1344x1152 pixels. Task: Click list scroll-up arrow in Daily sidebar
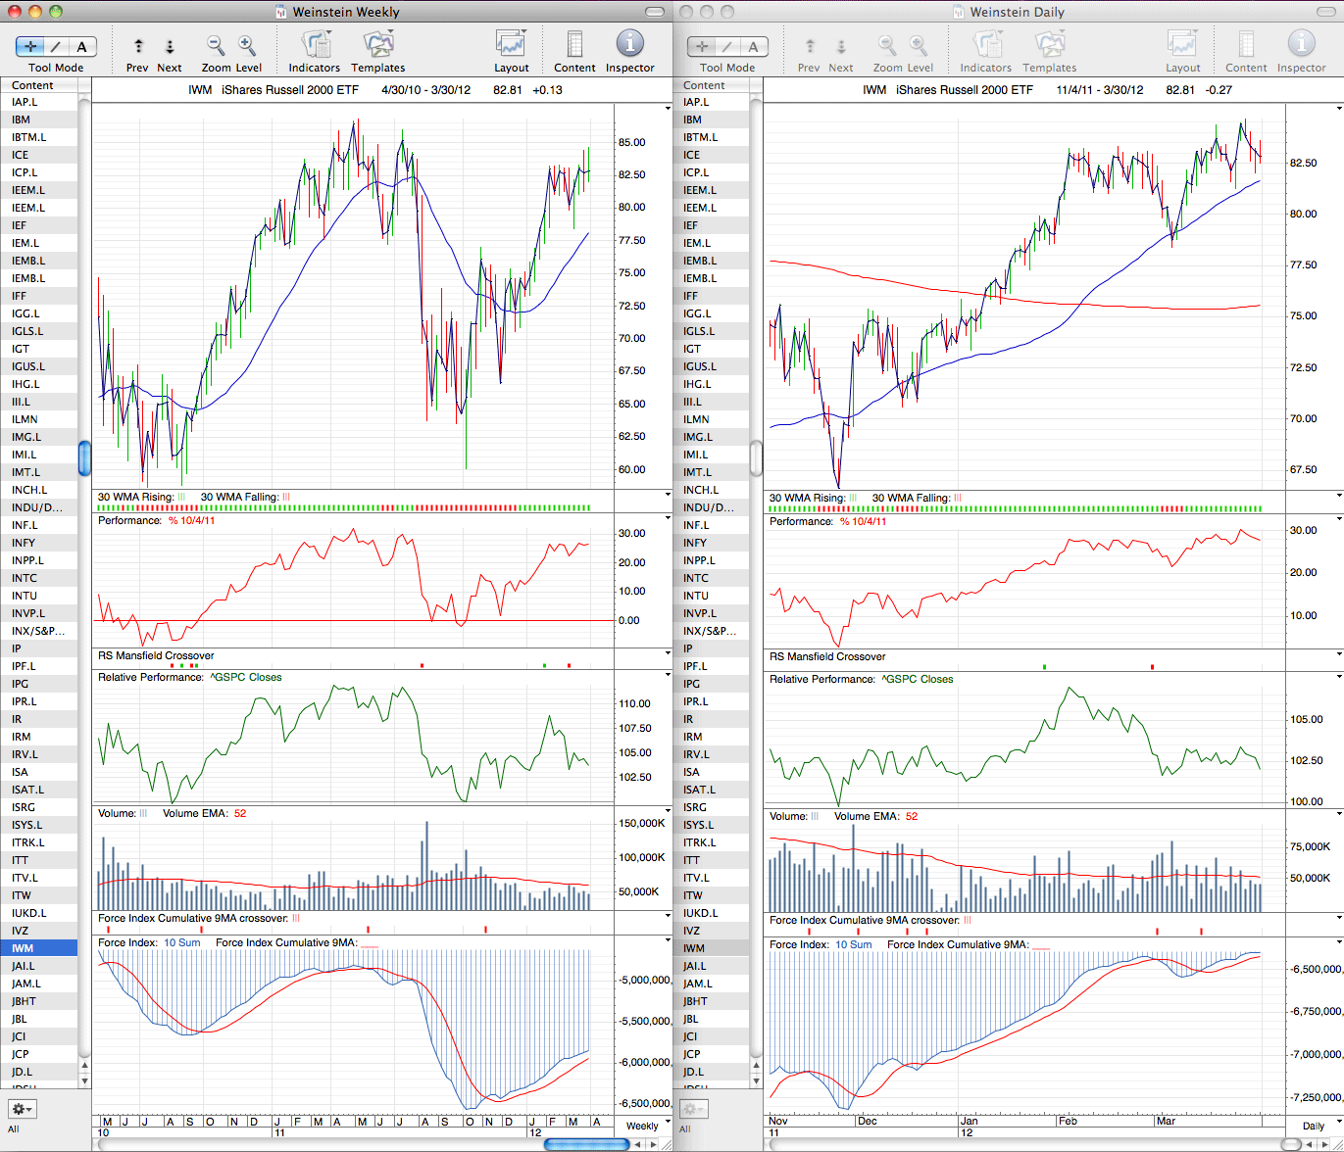[756, 1065]
